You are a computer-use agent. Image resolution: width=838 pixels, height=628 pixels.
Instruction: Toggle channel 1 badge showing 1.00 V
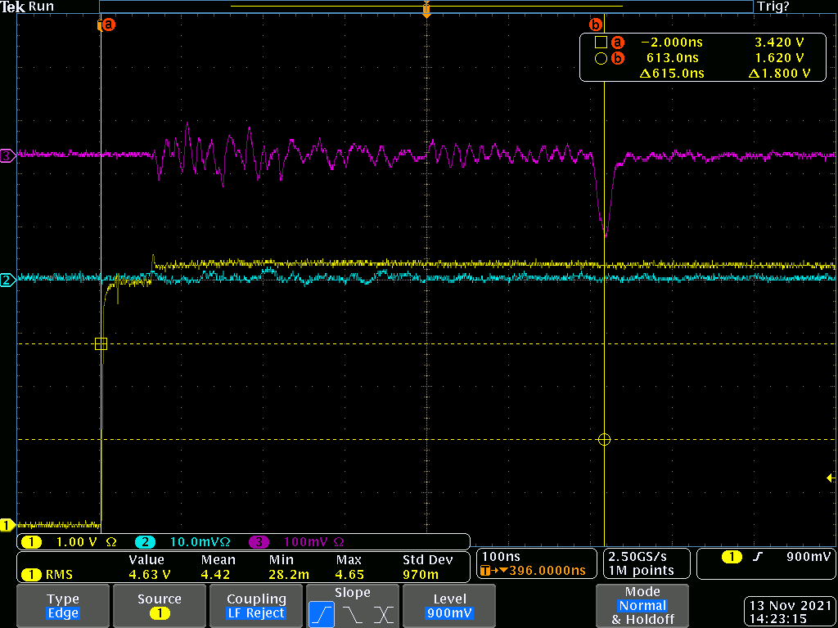tap(69, 542)
